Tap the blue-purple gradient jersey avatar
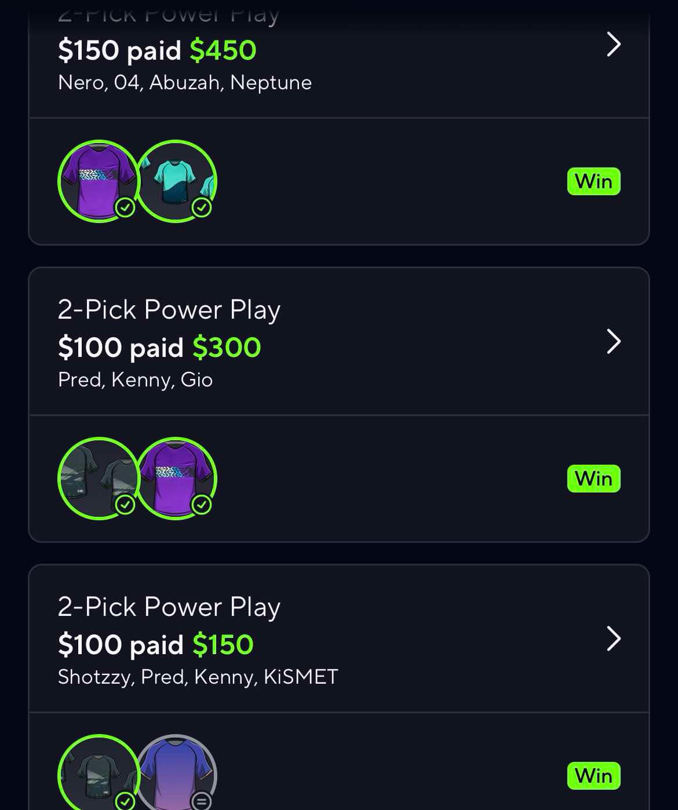The width and height of the screenshot is (678, 810). coord(177,772)
